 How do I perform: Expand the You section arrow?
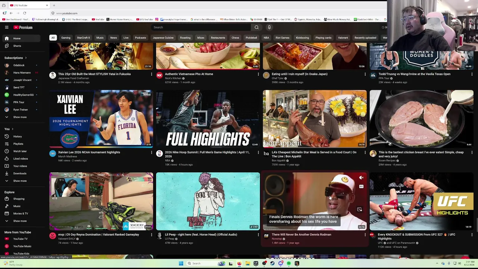[x=12, y=129]
